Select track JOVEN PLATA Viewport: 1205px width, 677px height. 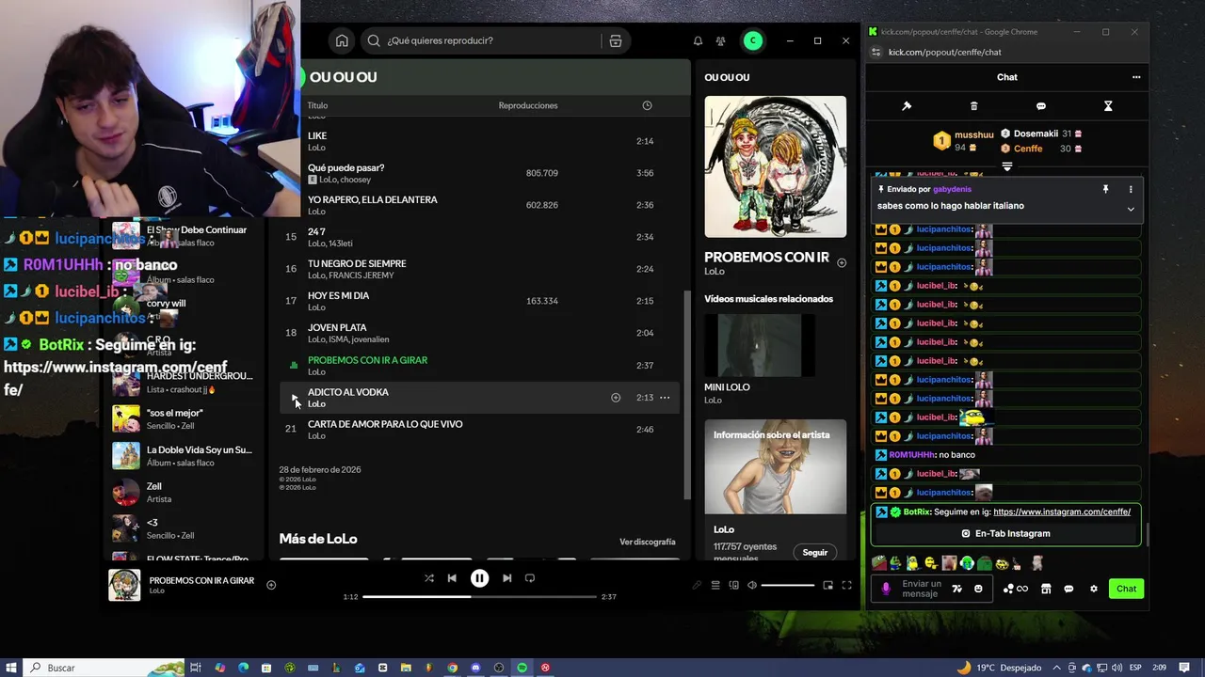(479, 333)
